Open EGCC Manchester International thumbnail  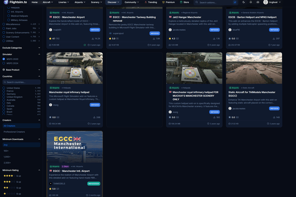pyautogui.click(x=75, y=147)
